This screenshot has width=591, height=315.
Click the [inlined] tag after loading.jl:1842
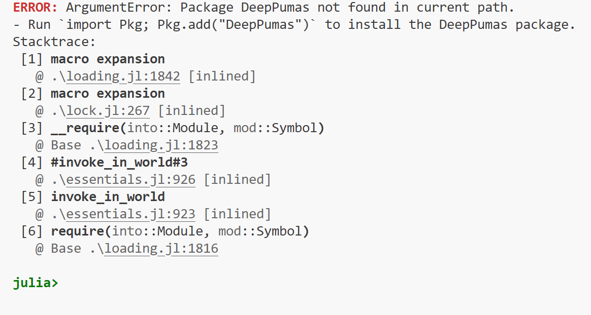click(222, 76)
